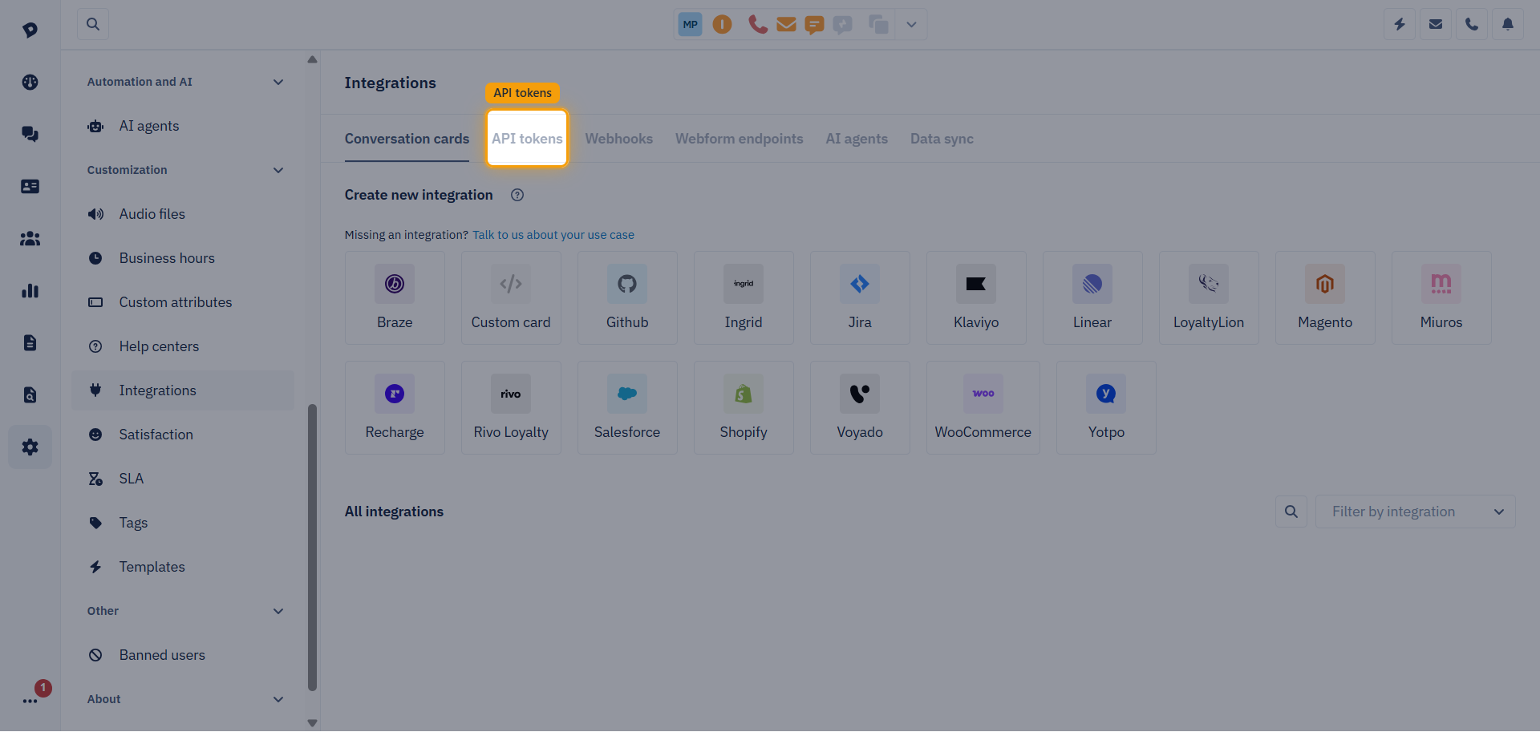Click the top-right envelope icon
Image resolution: width=1540 pixels, height=732 pixels.
click(1436, 24)
